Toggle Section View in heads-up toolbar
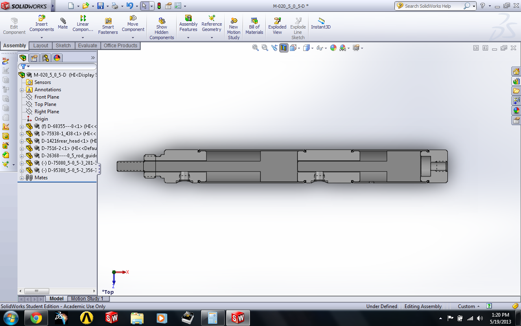Viewport: 521px width, 326px height. pos(284,48)
